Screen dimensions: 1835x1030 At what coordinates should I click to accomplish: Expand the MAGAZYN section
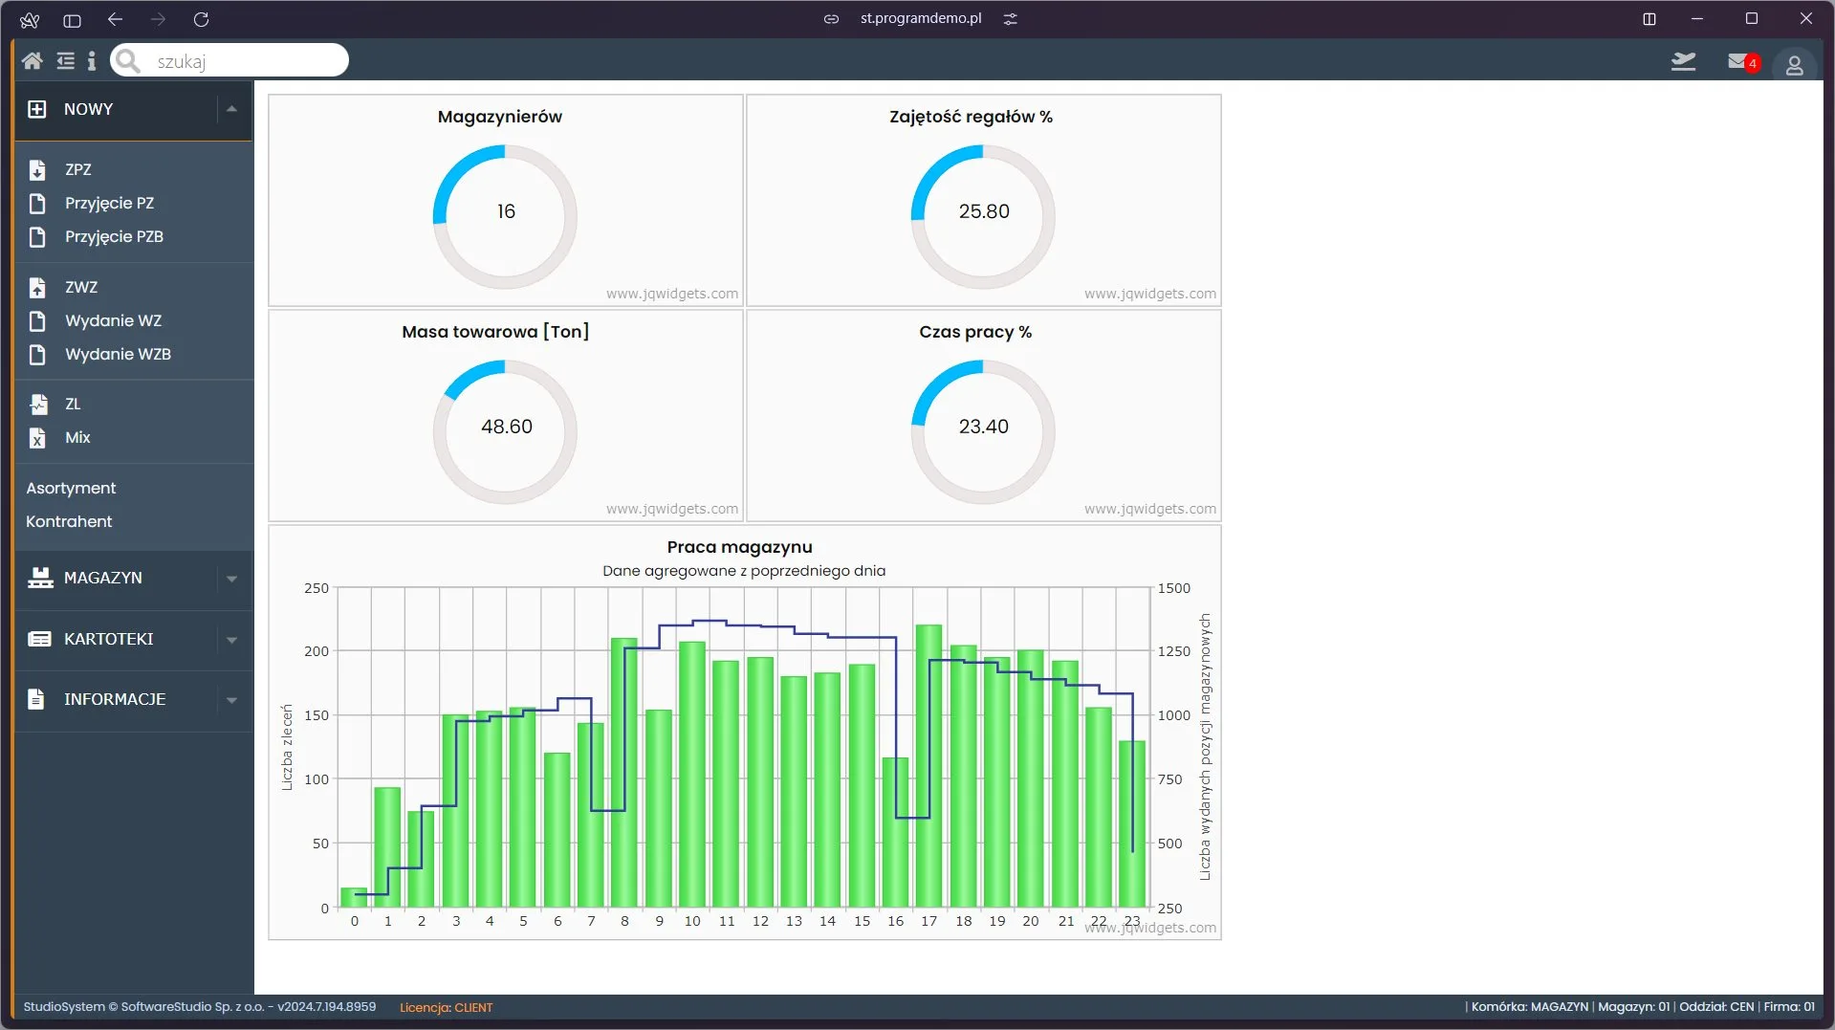point(133,578)
